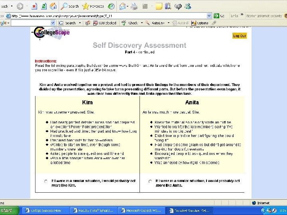Click the system tray back arrow icon
The width and height of the screenshot is (287, 215).
click(x=263, y=211)
